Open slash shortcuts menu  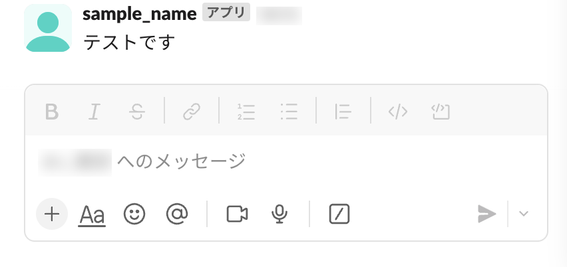pos(339,214)
